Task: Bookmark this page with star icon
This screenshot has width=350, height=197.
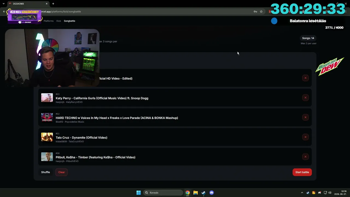Action: [x=261, y=11]
